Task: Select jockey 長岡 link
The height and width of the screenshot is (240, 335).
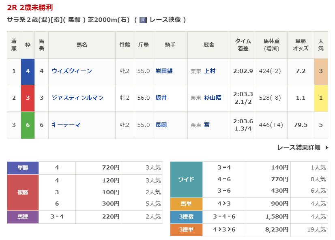Action: click(x=161, y=125)
